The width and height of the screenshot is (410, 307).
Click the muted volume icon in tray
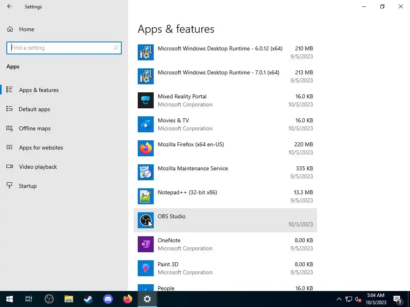358,299
